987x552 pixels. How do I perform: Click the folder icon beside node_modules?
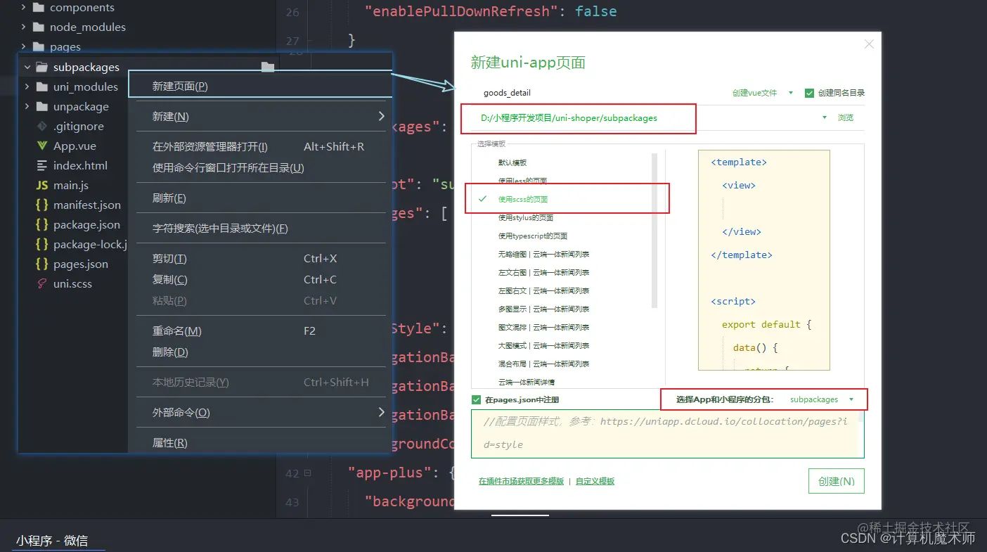(x=38, y=27)
